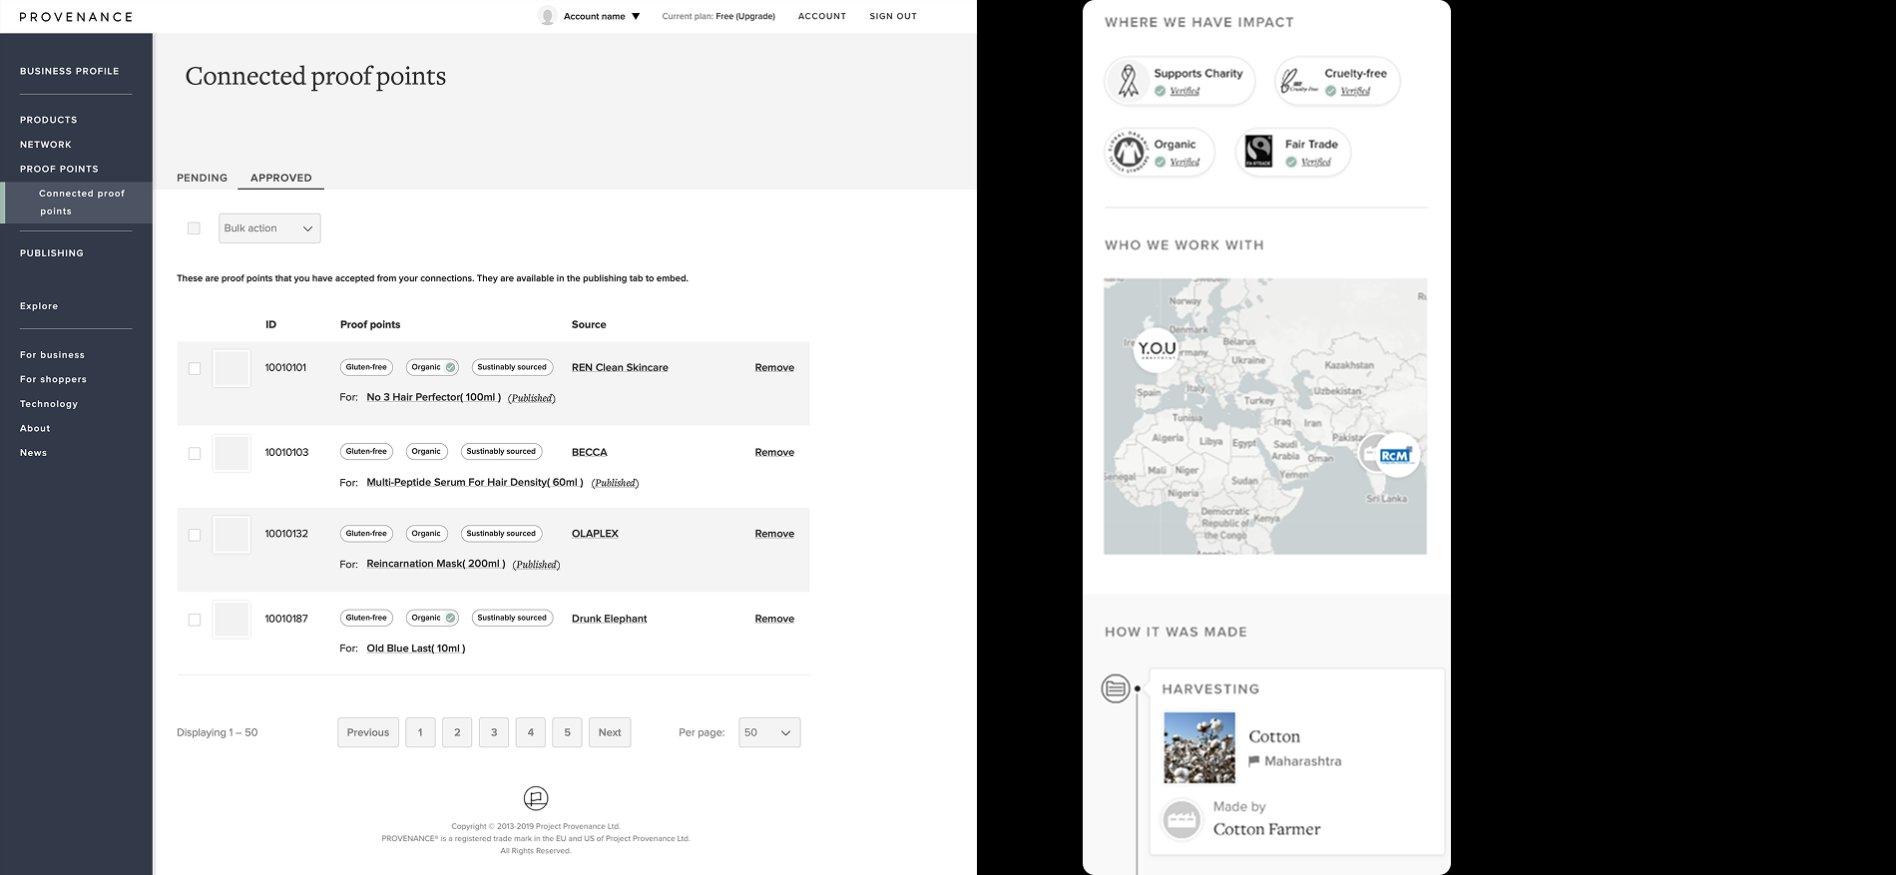Go to page 5

[567, 732]
